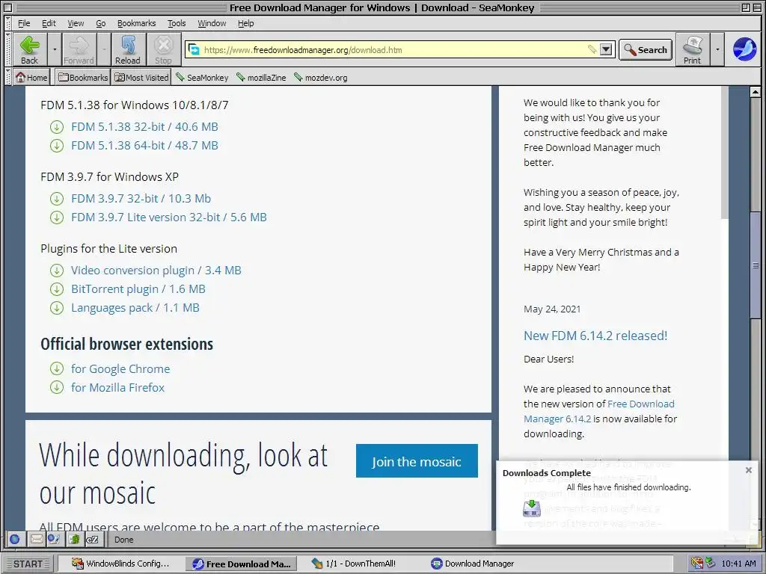
Task: Click the download arrow beside BitTorrent plugin
Action: 57,289
